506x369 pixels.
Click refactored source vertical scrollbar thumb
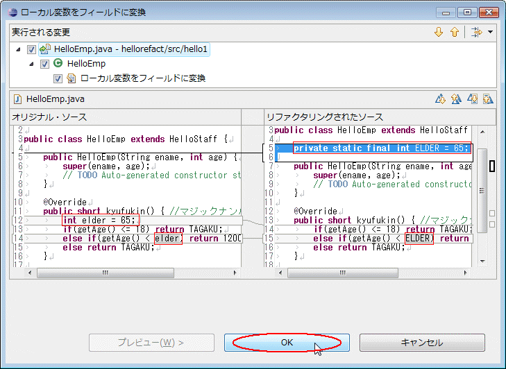(x=482, y=191)
